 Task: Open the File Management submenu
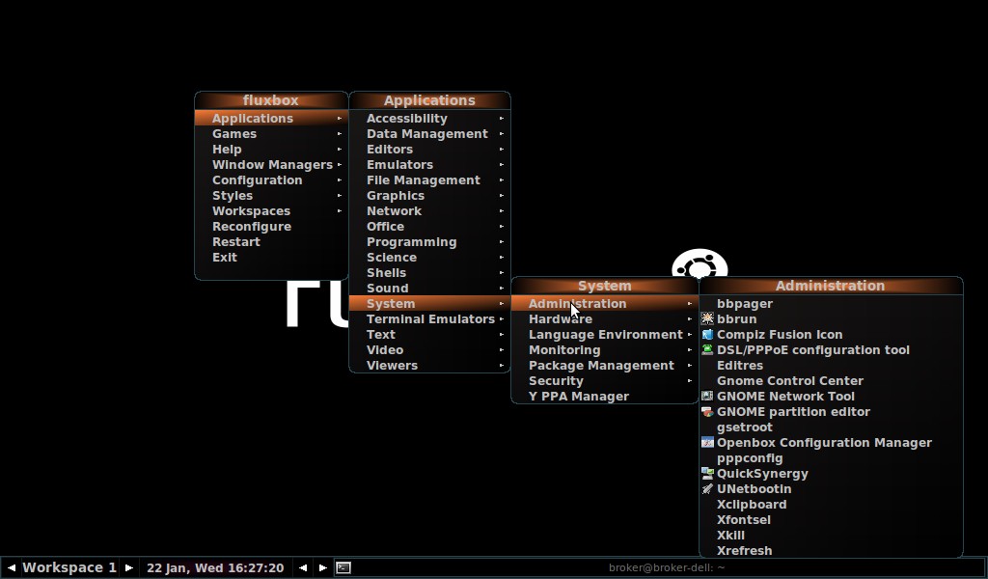pyautogui.click(x=429, y=180)
